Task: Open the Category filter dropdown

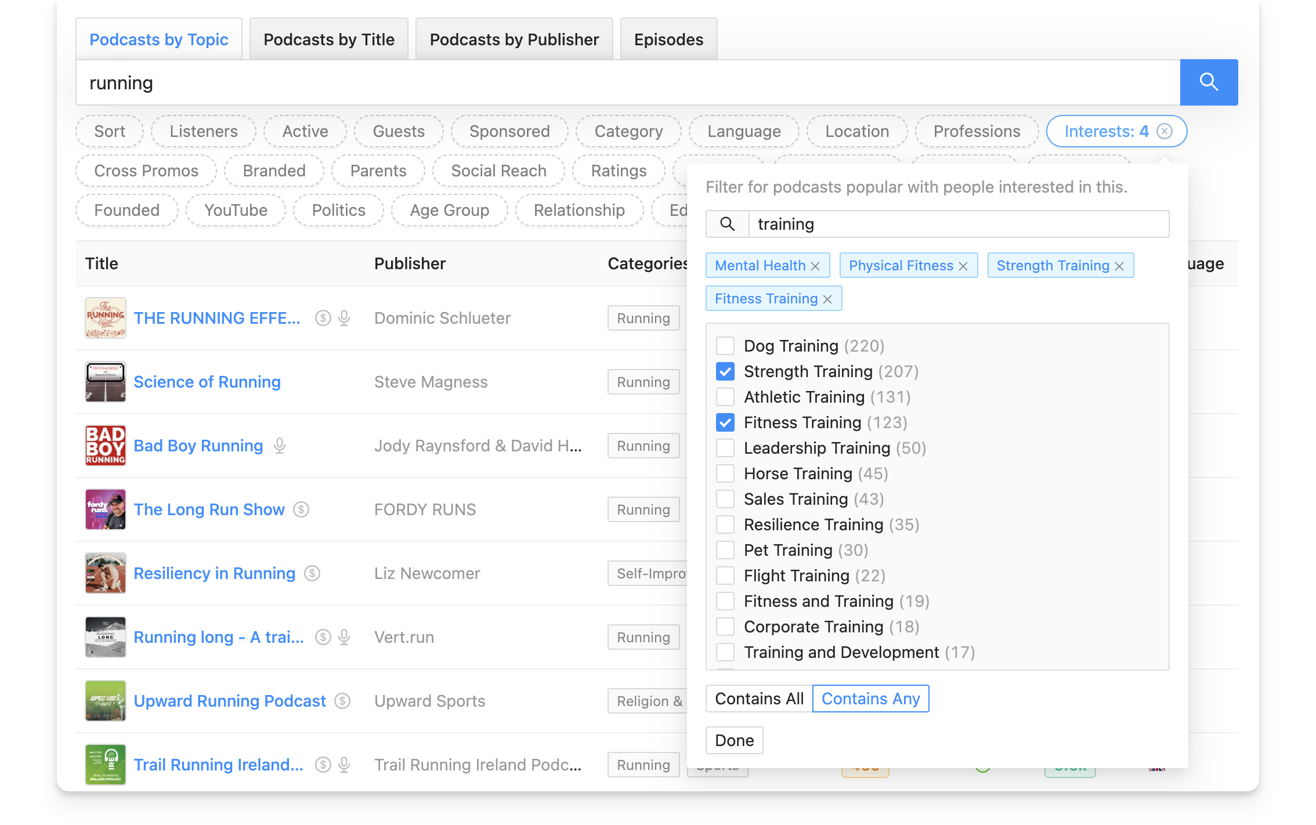Action: (628, 131)
